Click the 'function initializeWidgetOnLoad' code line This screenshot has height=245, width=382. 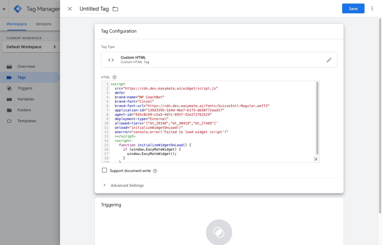click(x=155, y=145)
